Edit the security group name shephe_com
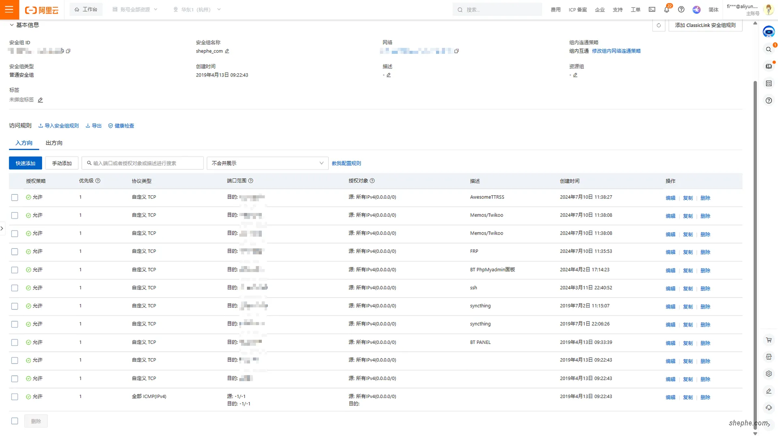 pyautogui.click(x=227, y=51)
